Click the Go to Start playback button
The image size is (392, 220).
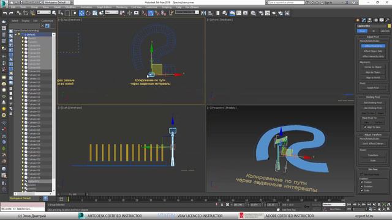pos(349,205)
